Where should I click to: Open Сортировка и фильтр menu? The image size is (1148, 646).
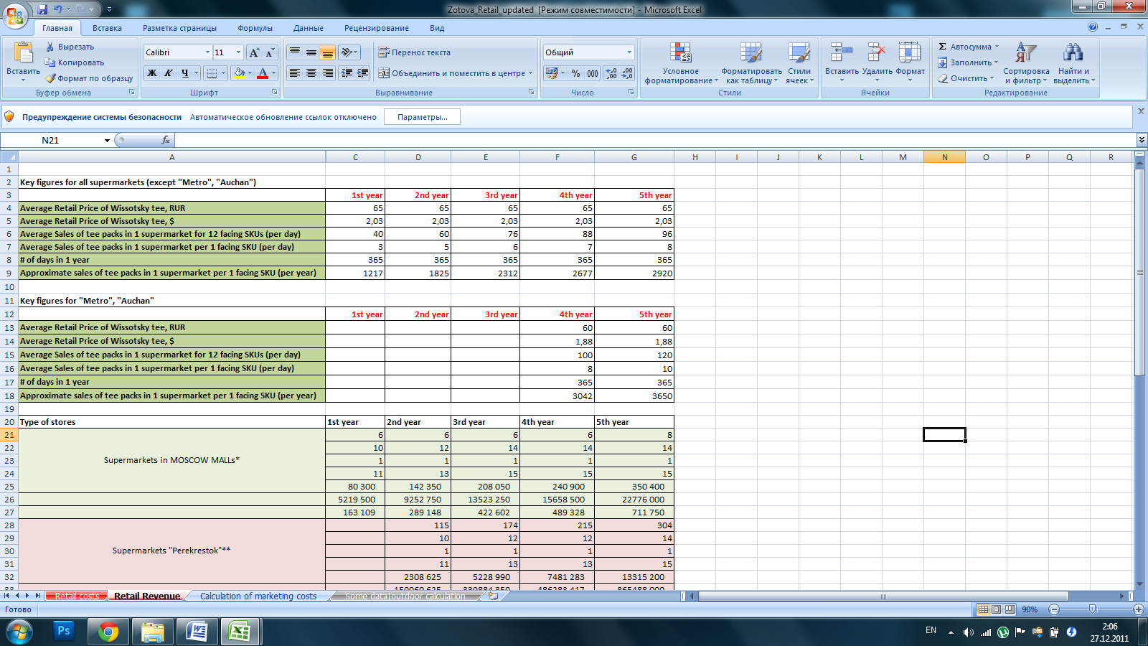[x=1026, y=63]
